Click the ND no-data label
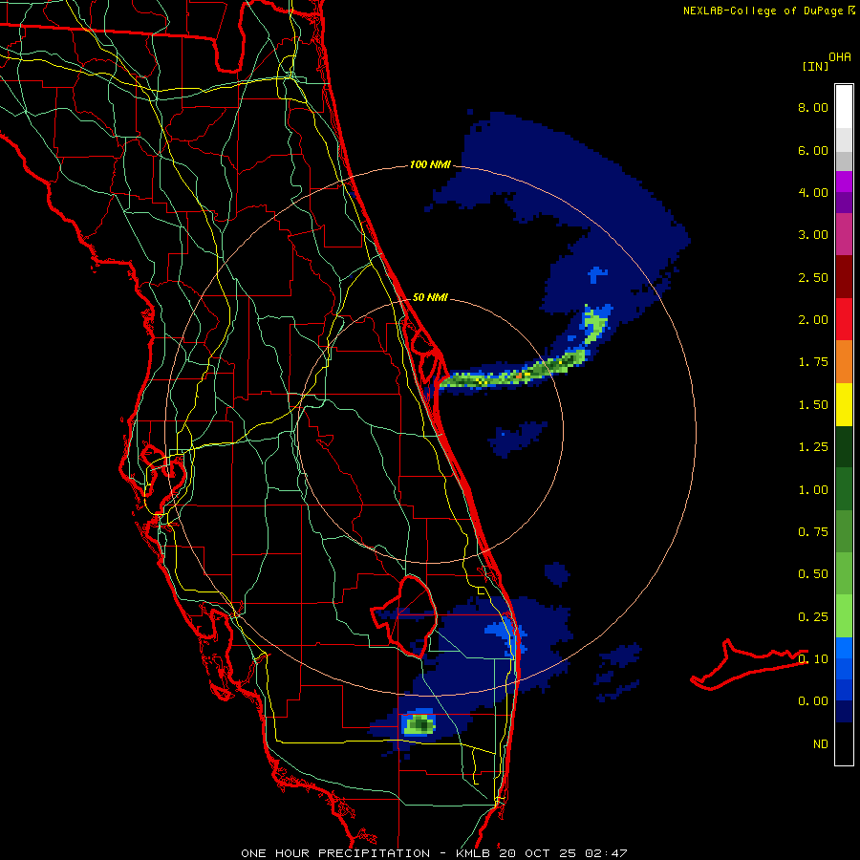The height and width of the screenshot is (860, 860). (821, 744)
